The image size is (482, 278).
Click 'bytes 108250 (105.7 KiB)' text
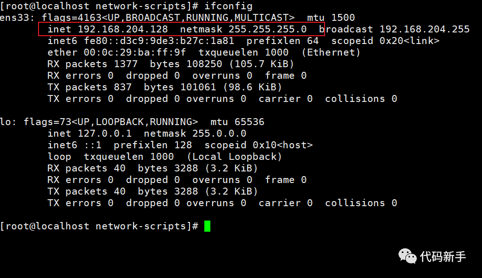pos(222,64)
